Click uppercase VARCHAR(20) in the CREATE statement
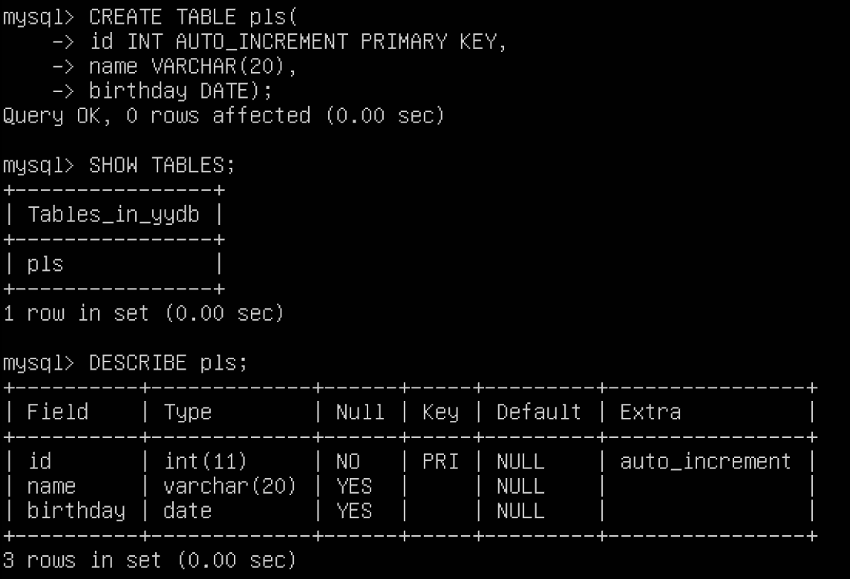 coord(223,66)
